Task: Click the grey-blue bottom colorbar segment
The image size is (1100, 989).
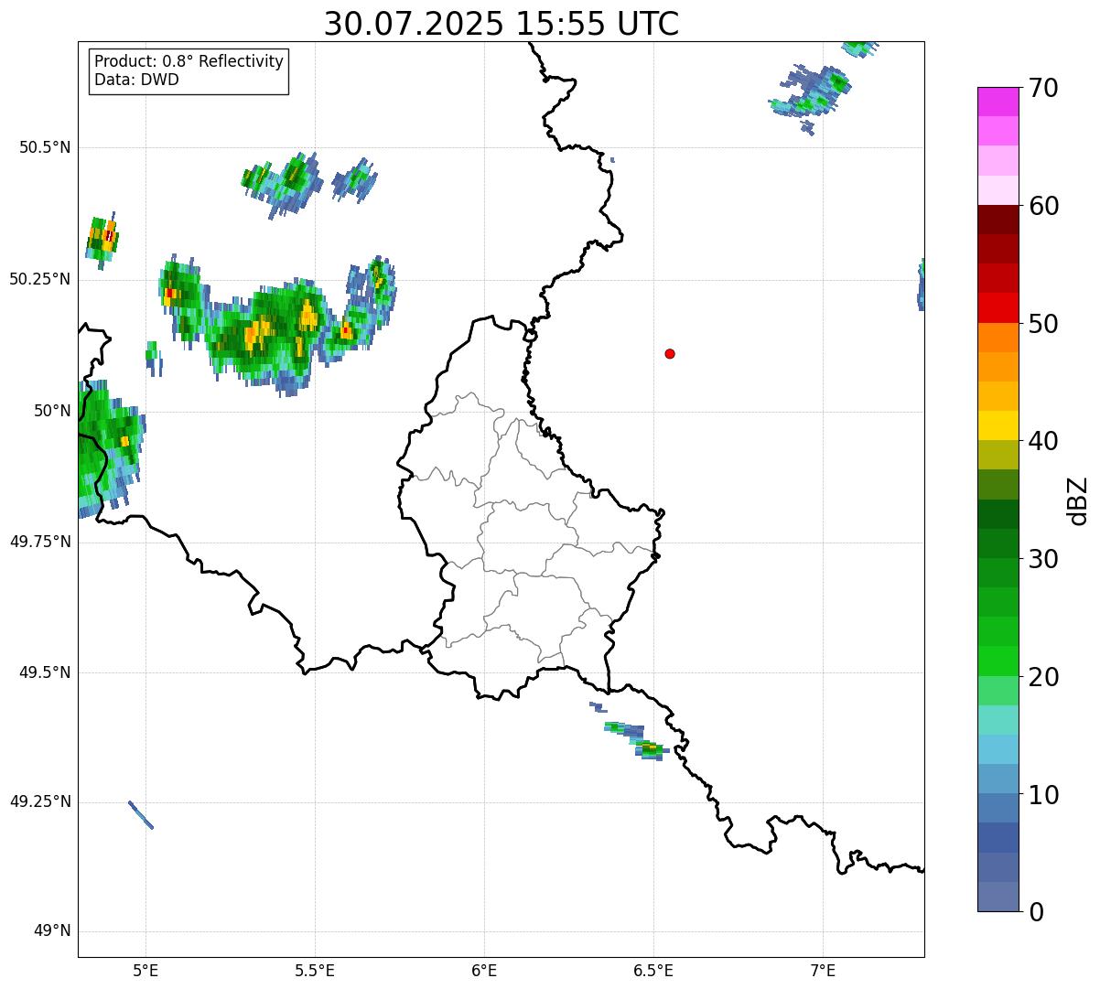Action: coord(998,897)
